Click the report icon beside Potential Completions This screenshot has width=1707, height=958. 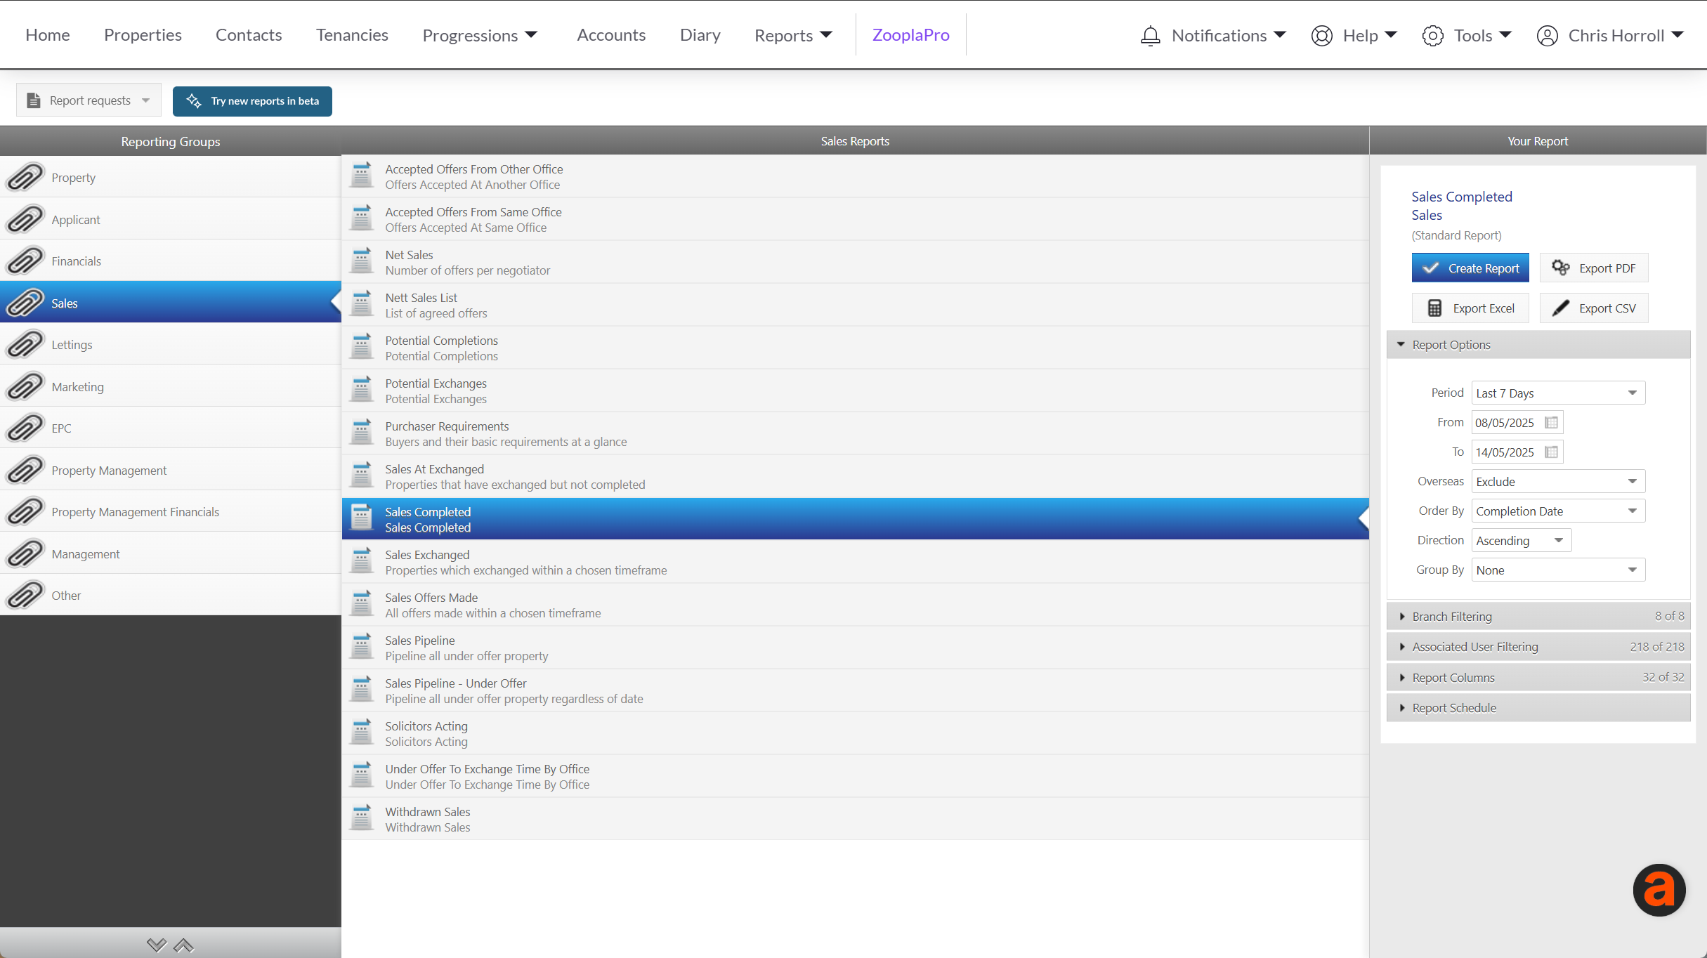[x=361, y=347]
